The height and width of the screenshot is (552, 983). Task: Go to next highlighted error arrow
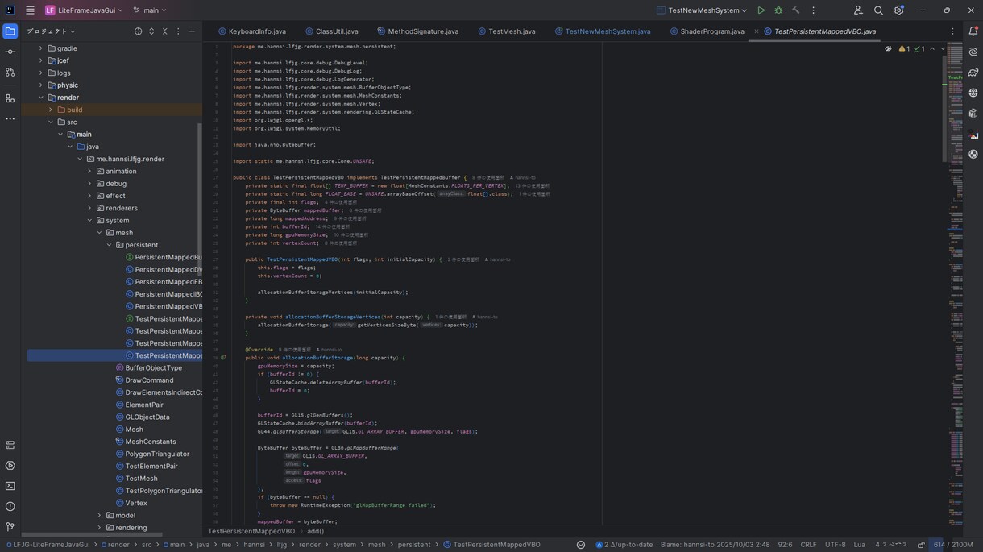(943, 49)
